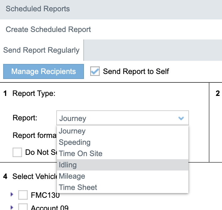Expand the FMC130 tree node arrow
Viewport: 222px width, 210px height.
[x=12, y=195]
